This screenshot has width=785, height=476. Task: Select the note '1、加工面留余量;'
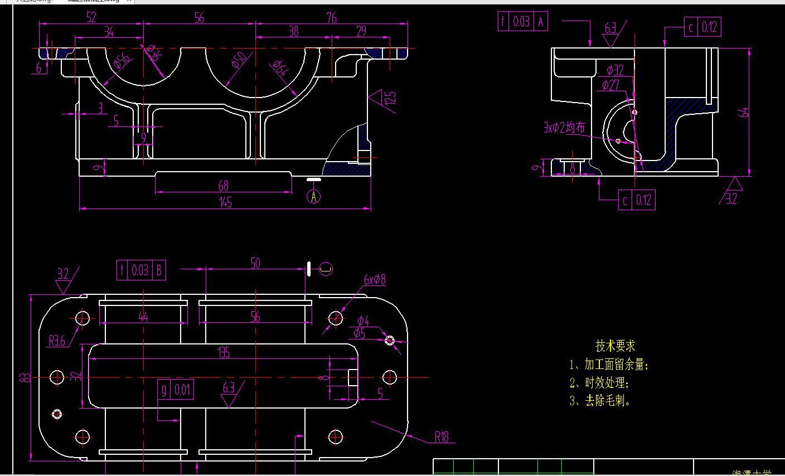click(609, 365)
